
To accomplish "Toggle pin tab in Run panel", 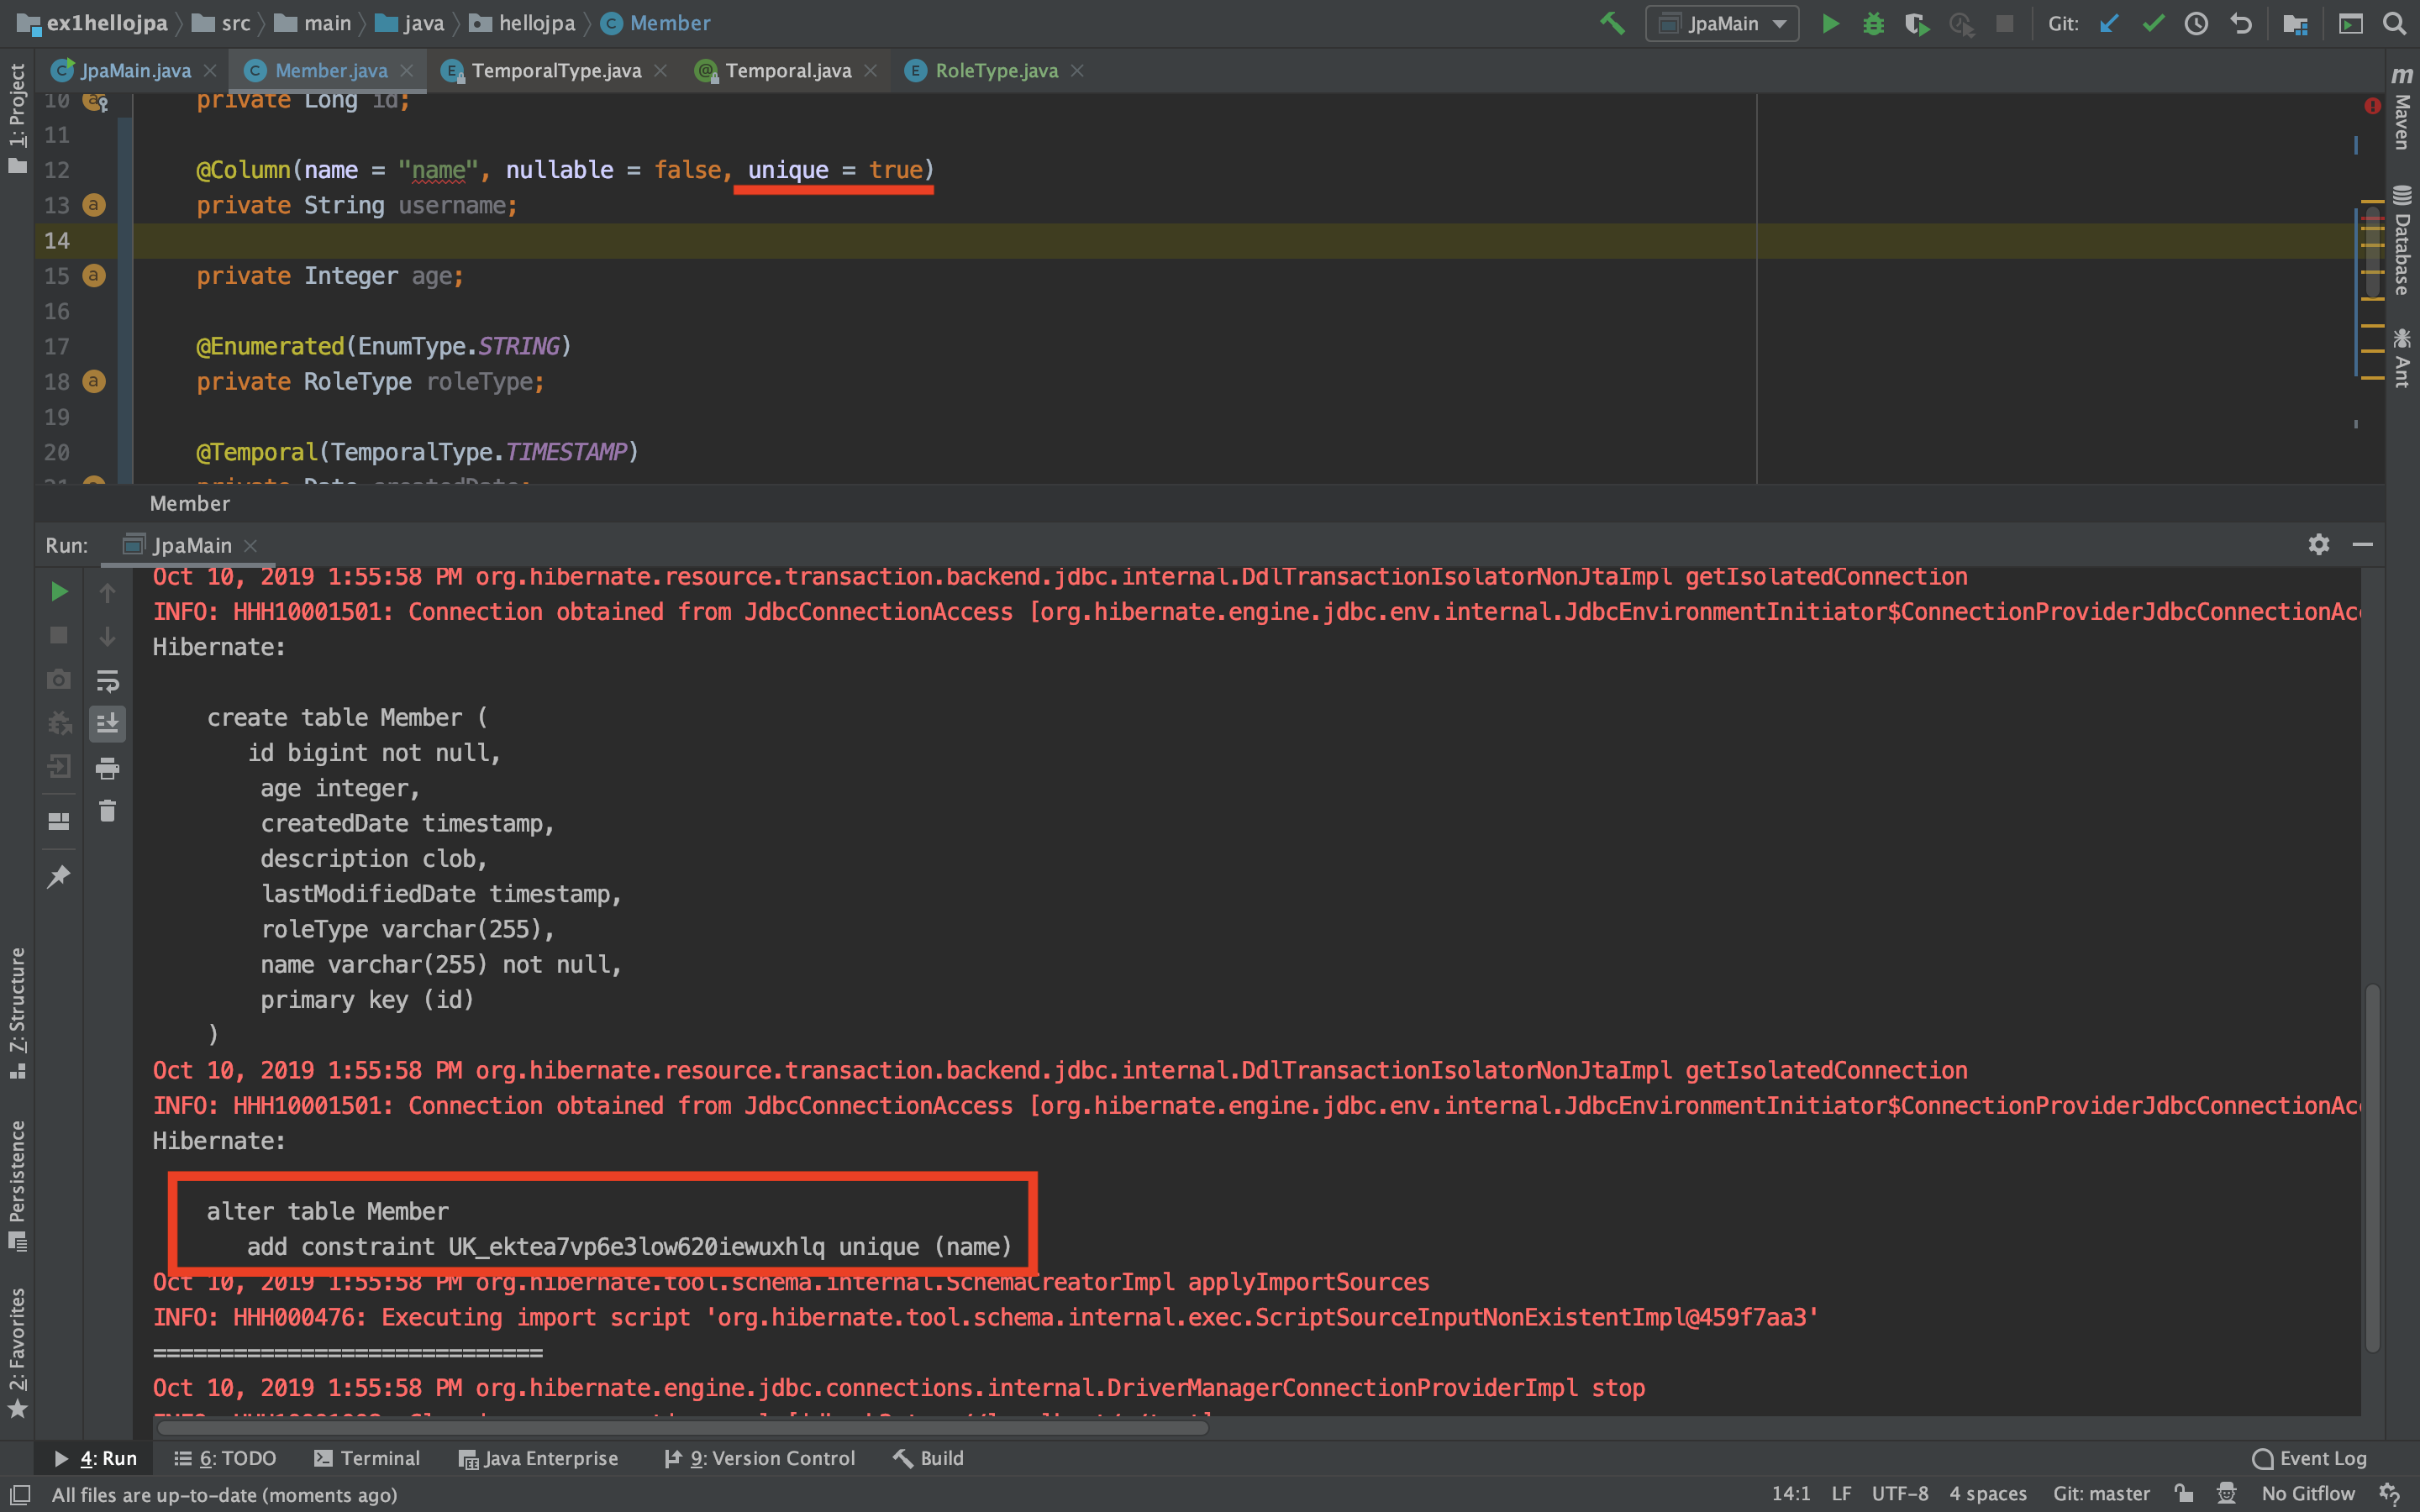I will (58, 876).
